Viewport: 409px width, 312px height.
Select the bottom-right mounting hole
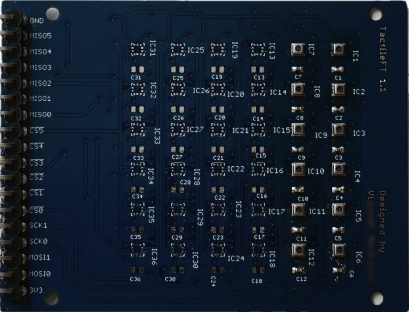[x=377, y=298]
